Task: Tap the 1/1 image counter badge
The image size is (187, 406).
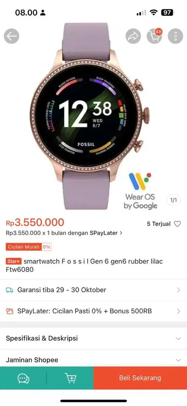Action: (173, 200)
